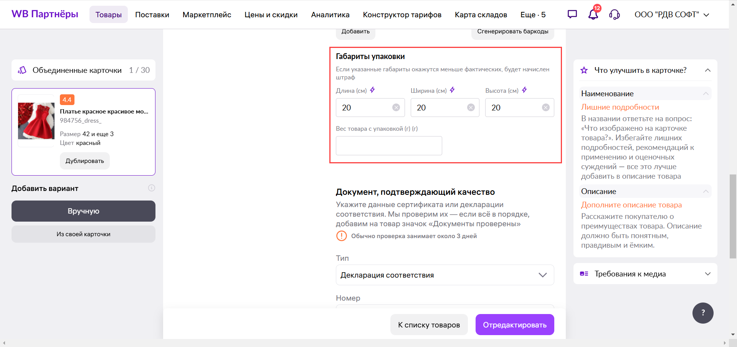Screen dimensions: 737x347
Task: Collapse the Что улучшить в карточке panel
Action: (707, 70)
